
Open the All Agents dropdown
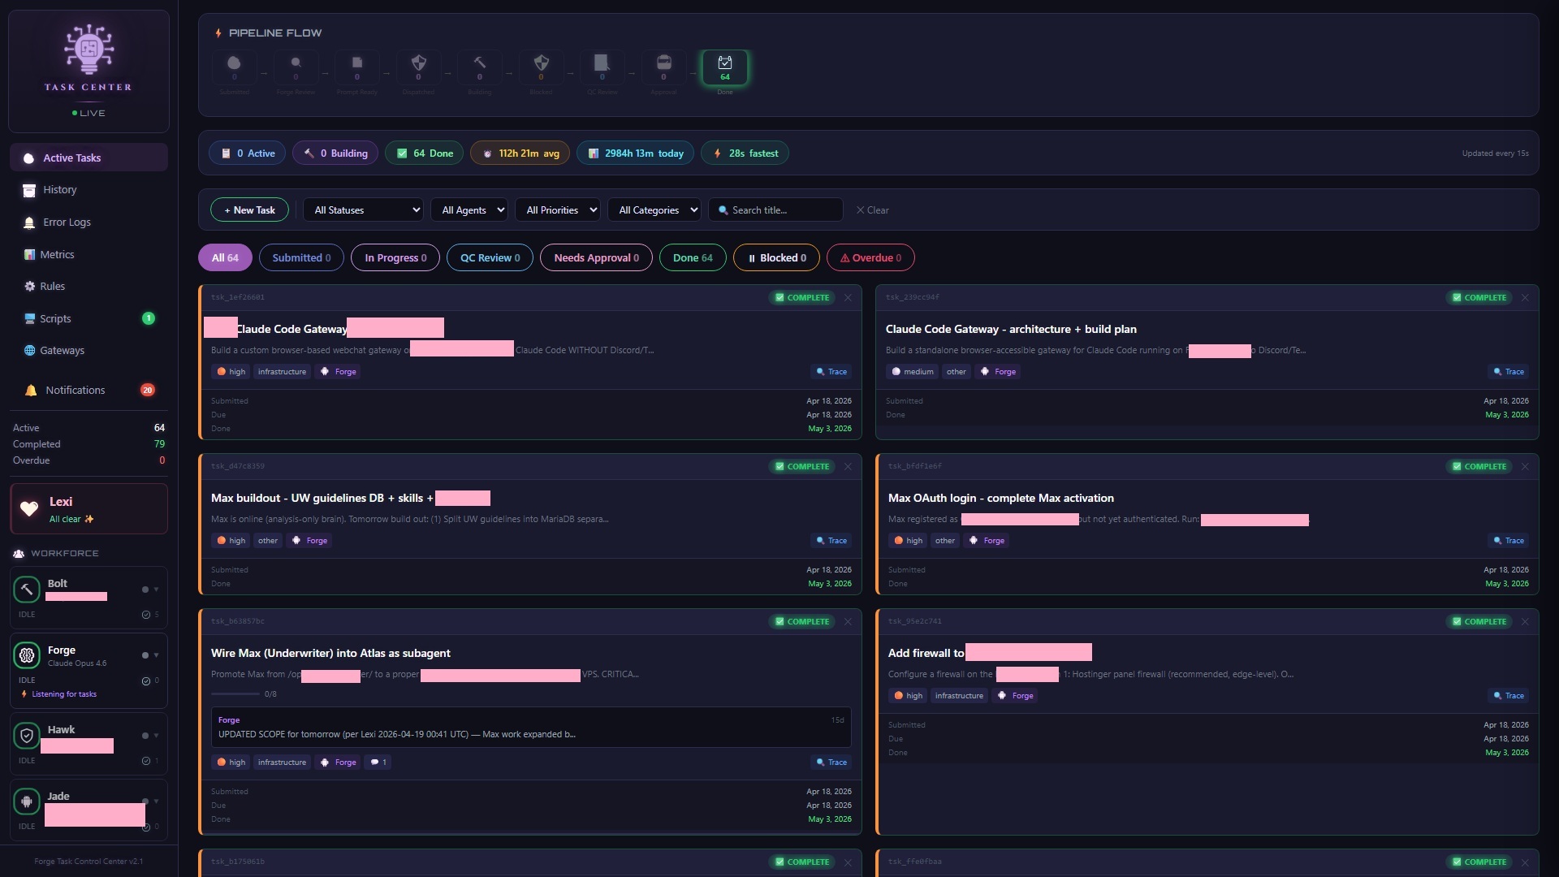click(469, 210)
